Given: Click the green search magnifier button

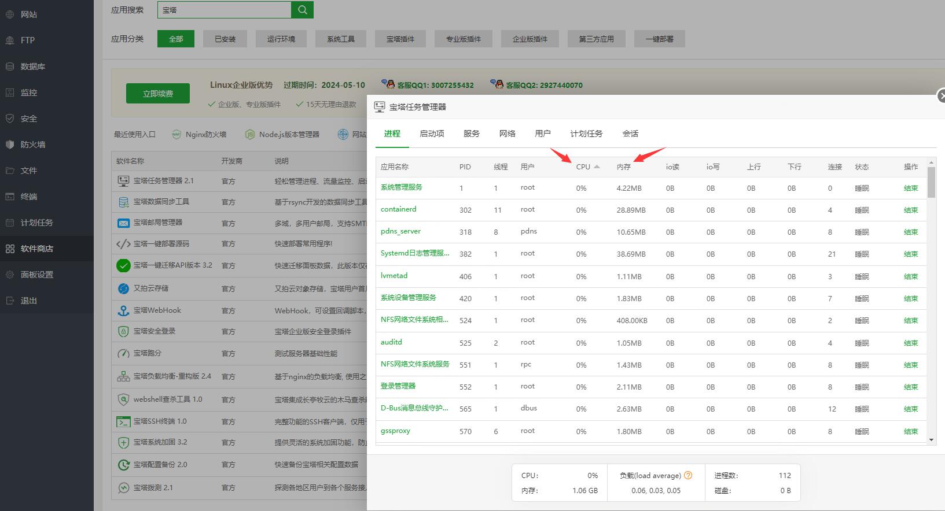Looking at the screenshot, I should pos(303,10).
